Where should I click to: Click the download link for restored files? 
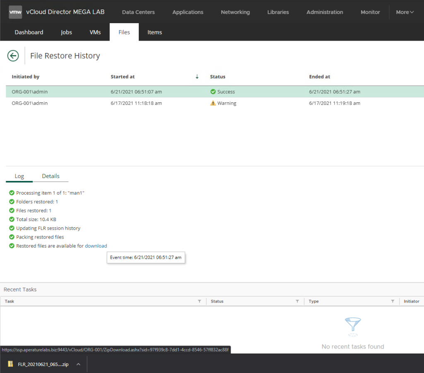[x=96, y=245]
